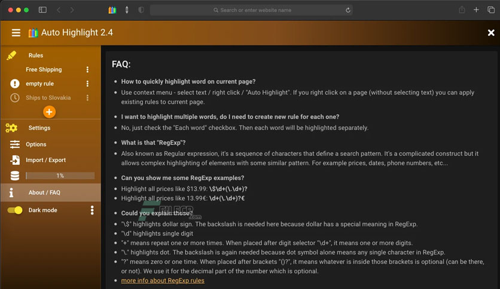Click Auto Highlight extension icon in toolbar
Viewport: 500px width, 289px height.
pyautogui.click(x=112, y=10)
